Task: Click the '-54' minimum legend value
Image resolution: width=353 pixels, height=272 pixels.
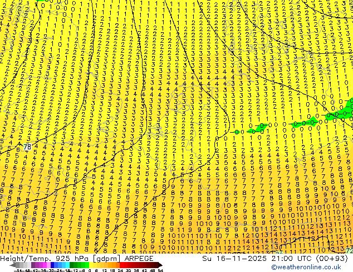Action: [18, 270]
